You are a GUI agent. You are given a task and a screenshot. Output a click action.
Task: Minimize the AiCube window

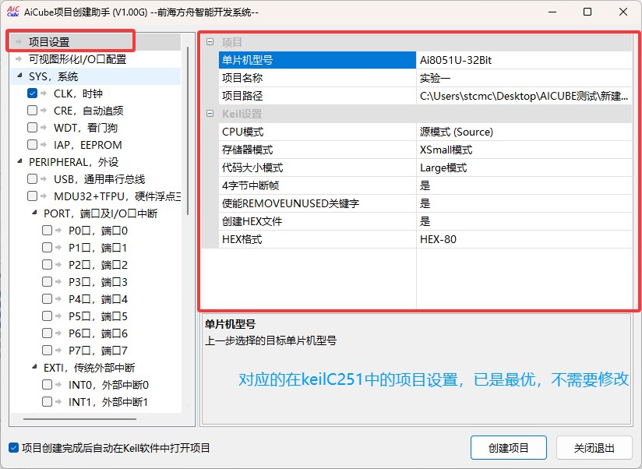click(x=552, y=12)
